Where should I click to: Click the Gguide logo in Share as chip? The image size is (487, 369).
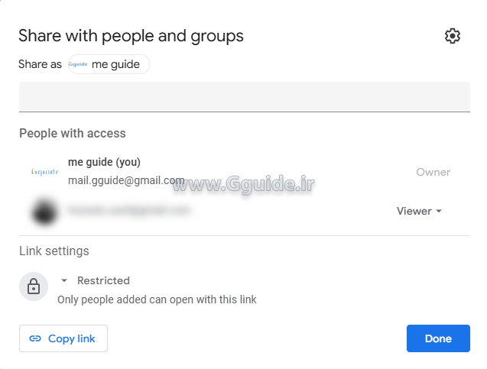[x=79, y=65]
